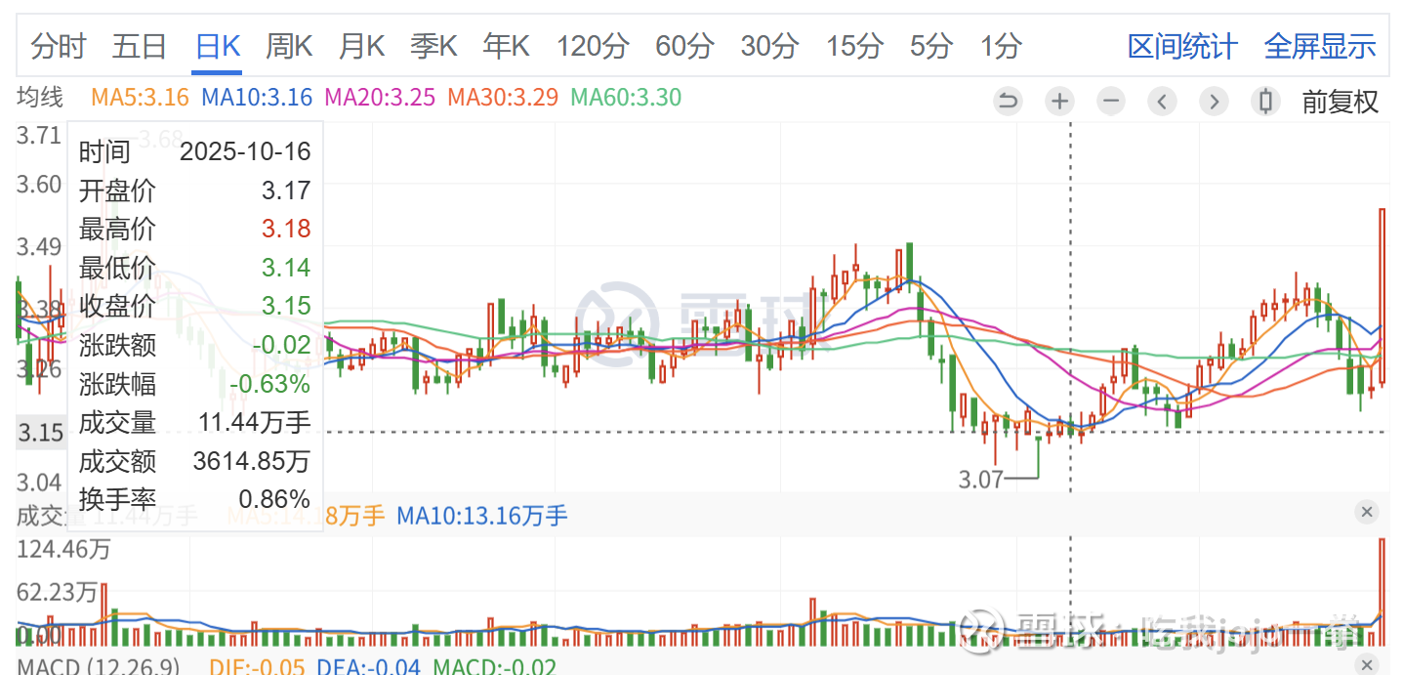Image resolution: width=1403 pixels, height=675 pixels.
Task: Close the volume indicator panel
Action: [x=1366, y=512]
